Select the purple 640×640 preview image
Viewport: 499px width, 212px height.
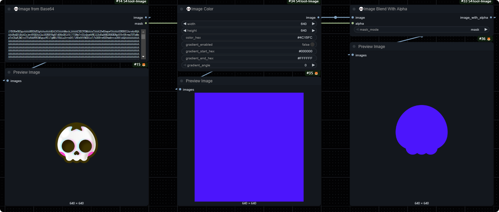[249, 147]
